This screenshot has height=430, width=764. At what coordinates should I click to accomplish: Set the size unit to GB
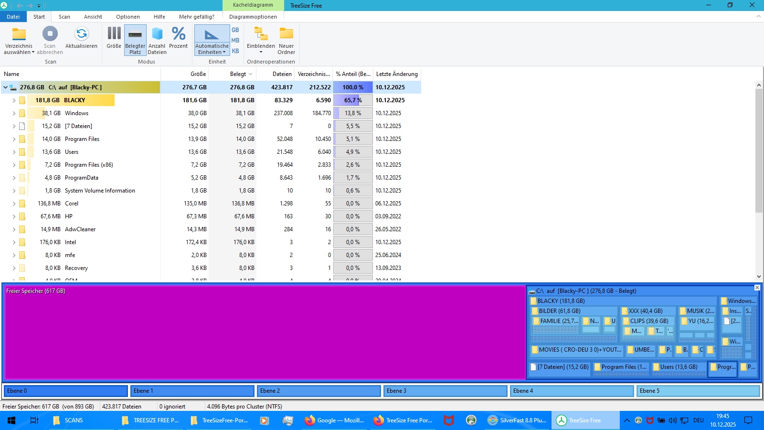pos(235,30)
